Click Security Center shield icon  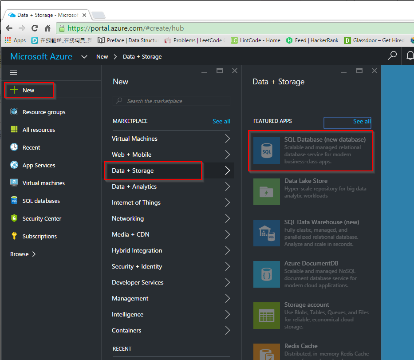pyautogui.click(x=14, y=218)
